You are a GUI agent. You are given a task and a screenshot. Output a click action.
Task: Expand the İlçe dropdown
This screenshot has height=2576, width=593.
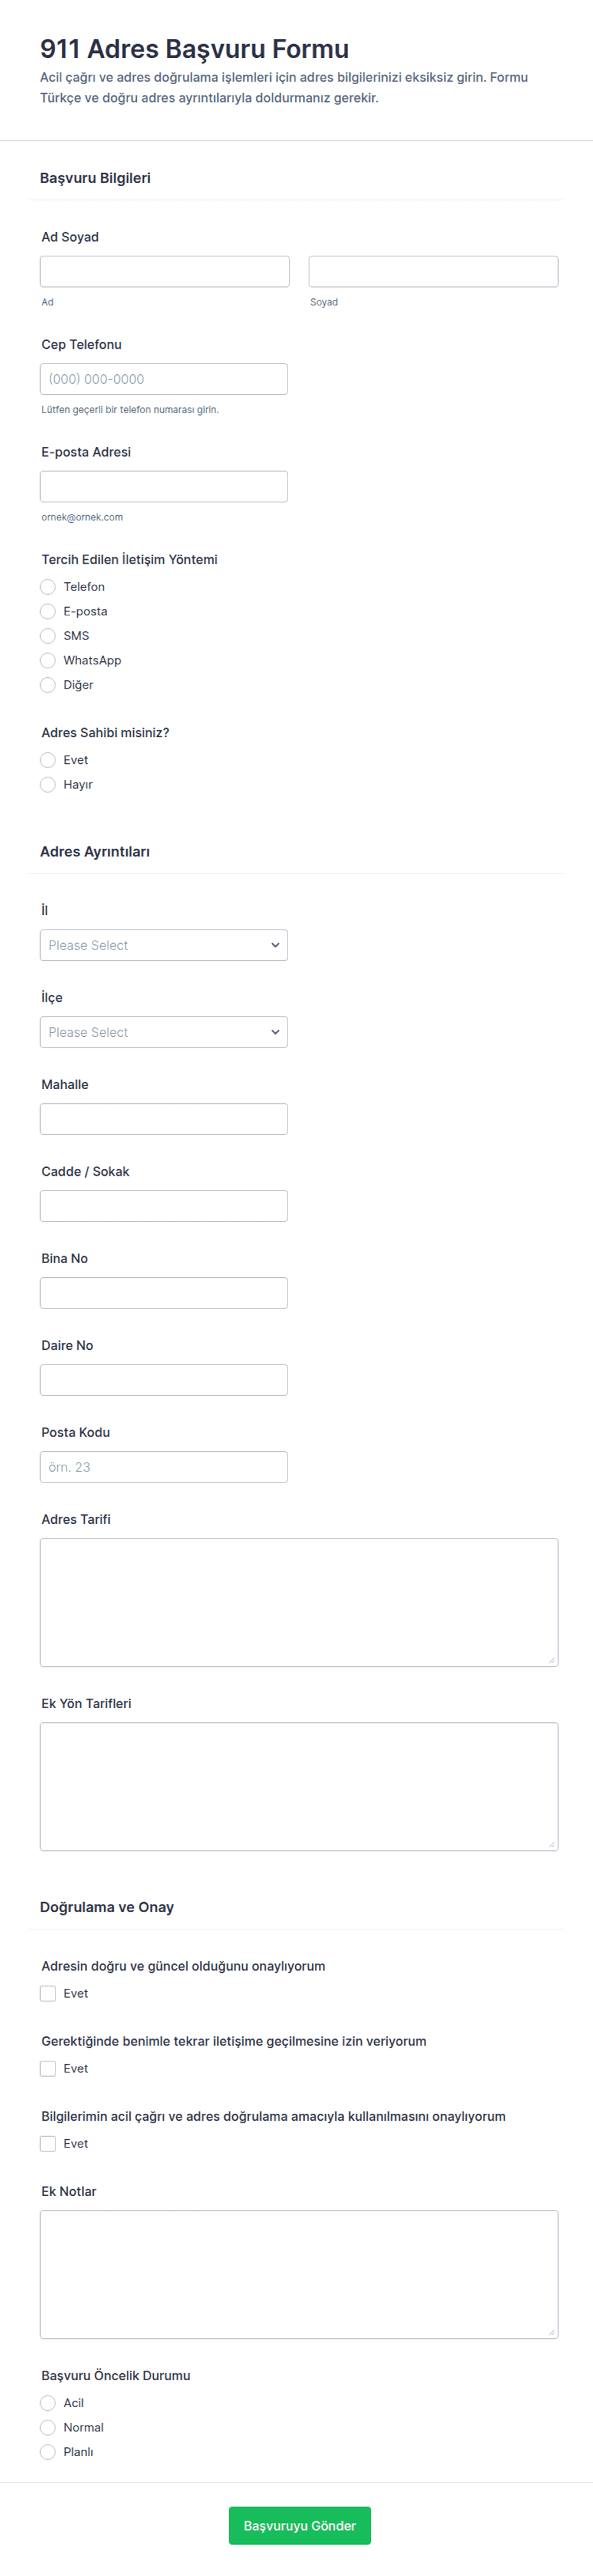pyautogui.click(x=164, y=1032)
